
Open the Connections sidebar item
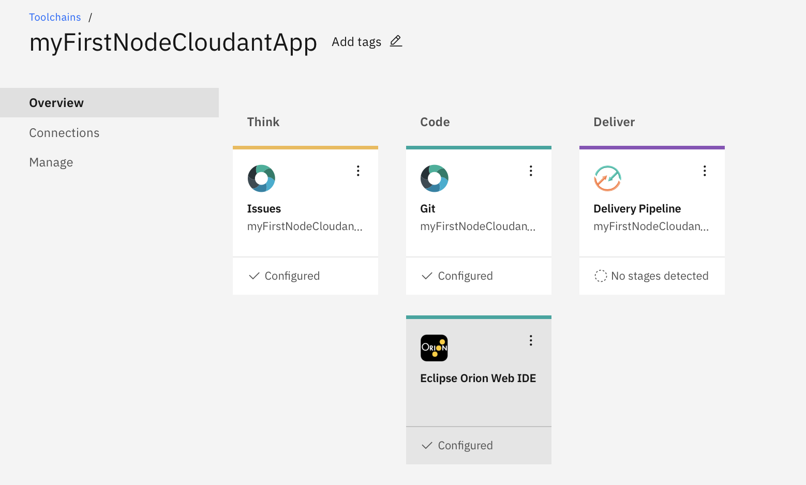[x=64, y=133]
